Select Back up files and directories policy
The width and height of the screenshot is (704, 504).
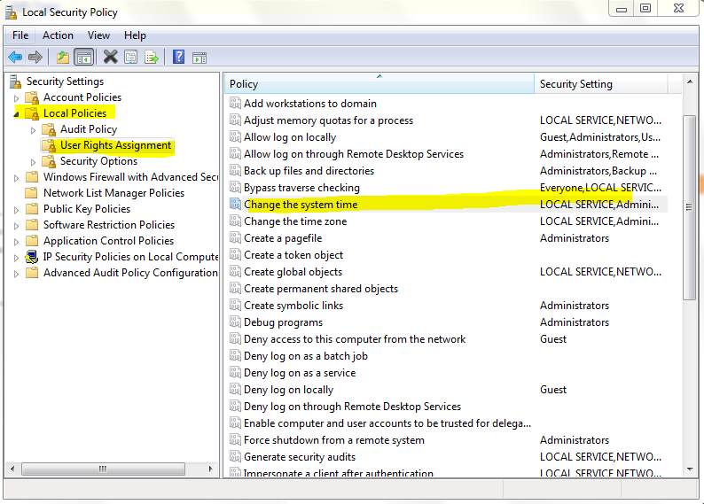(x=309, y=171)
